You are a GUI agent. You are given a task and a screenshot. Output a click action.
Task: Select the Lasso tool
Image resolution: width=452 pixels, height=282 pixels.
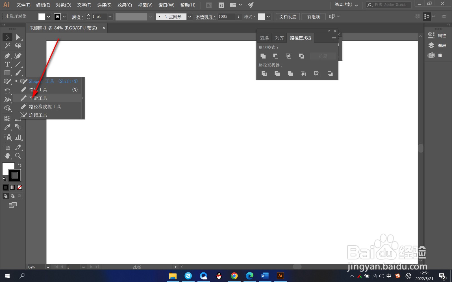(x=18, y=46)
